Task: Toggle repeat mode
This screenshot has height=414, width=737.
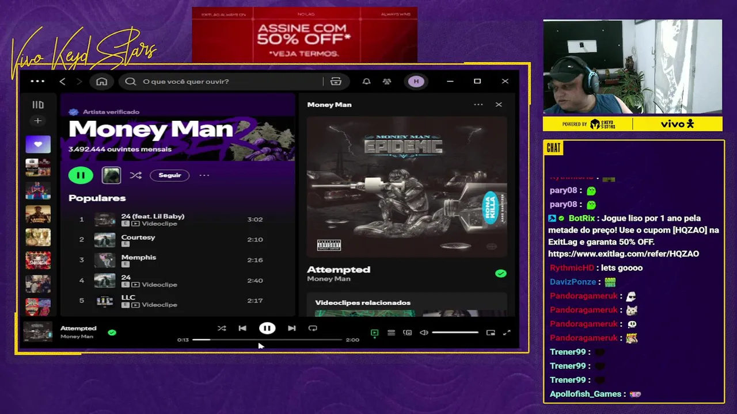Action: pos(313,328)
